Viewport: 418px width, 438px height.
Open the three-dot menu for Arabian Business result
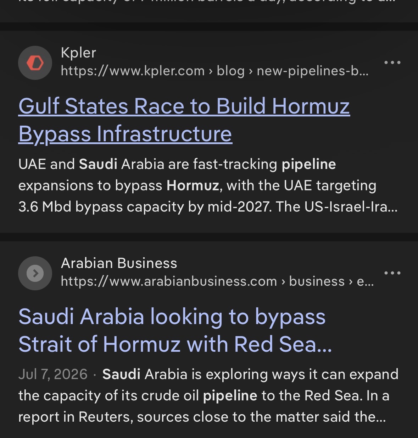coord(392,273)
